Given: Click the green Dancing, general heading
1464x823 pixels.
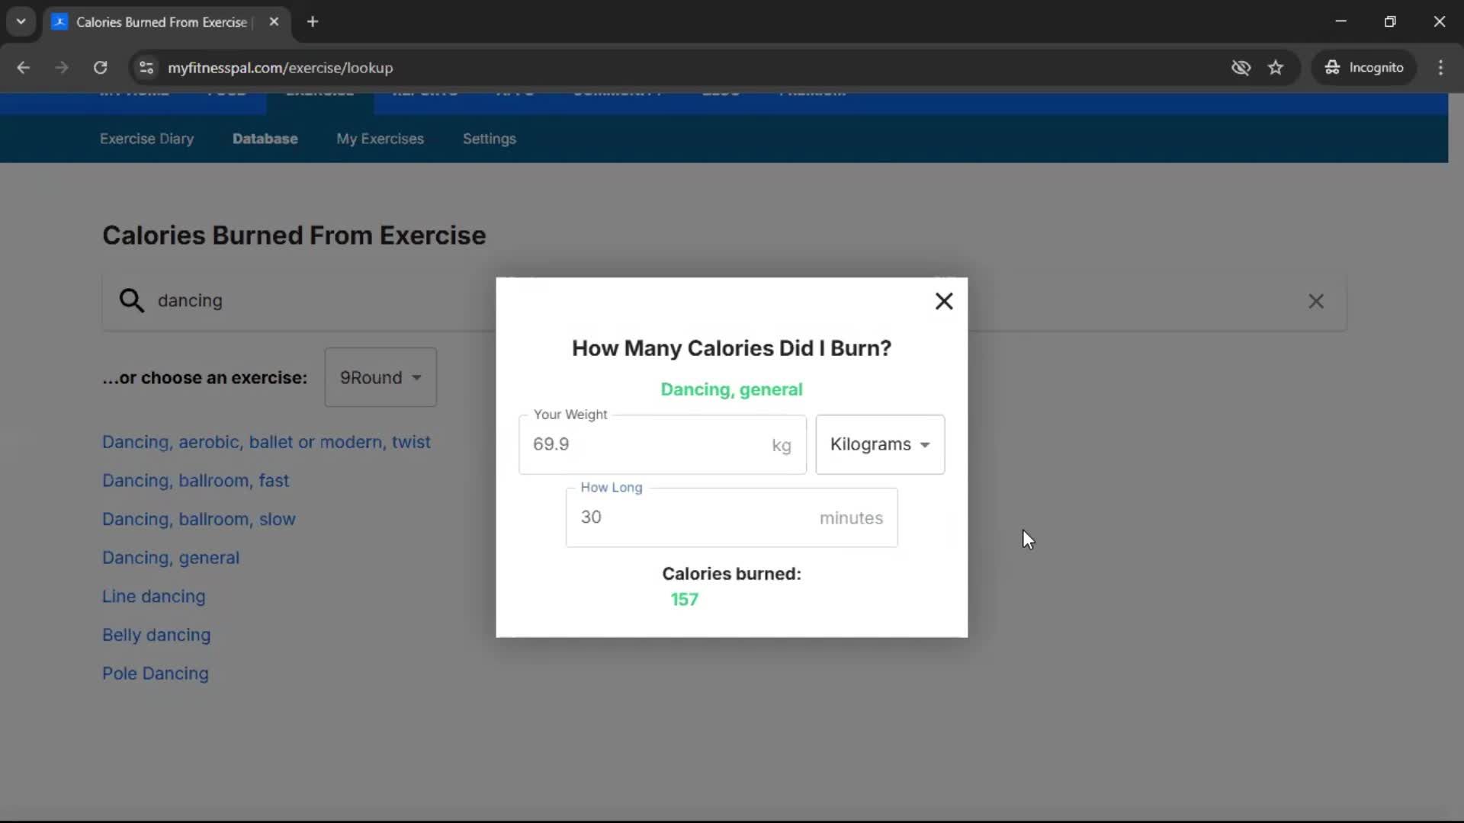Looking at the screenshot, I should click(731, 389).
